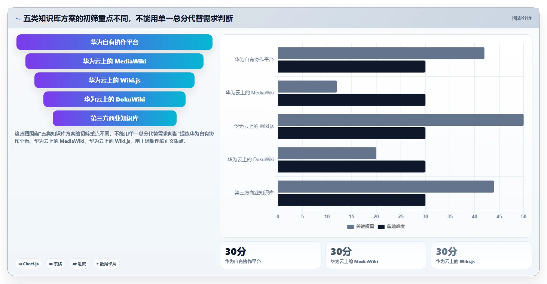Screen dimensions: 547x284
Task: Toggle the 落地难度 legend swatch
Action: coord(381,227)
